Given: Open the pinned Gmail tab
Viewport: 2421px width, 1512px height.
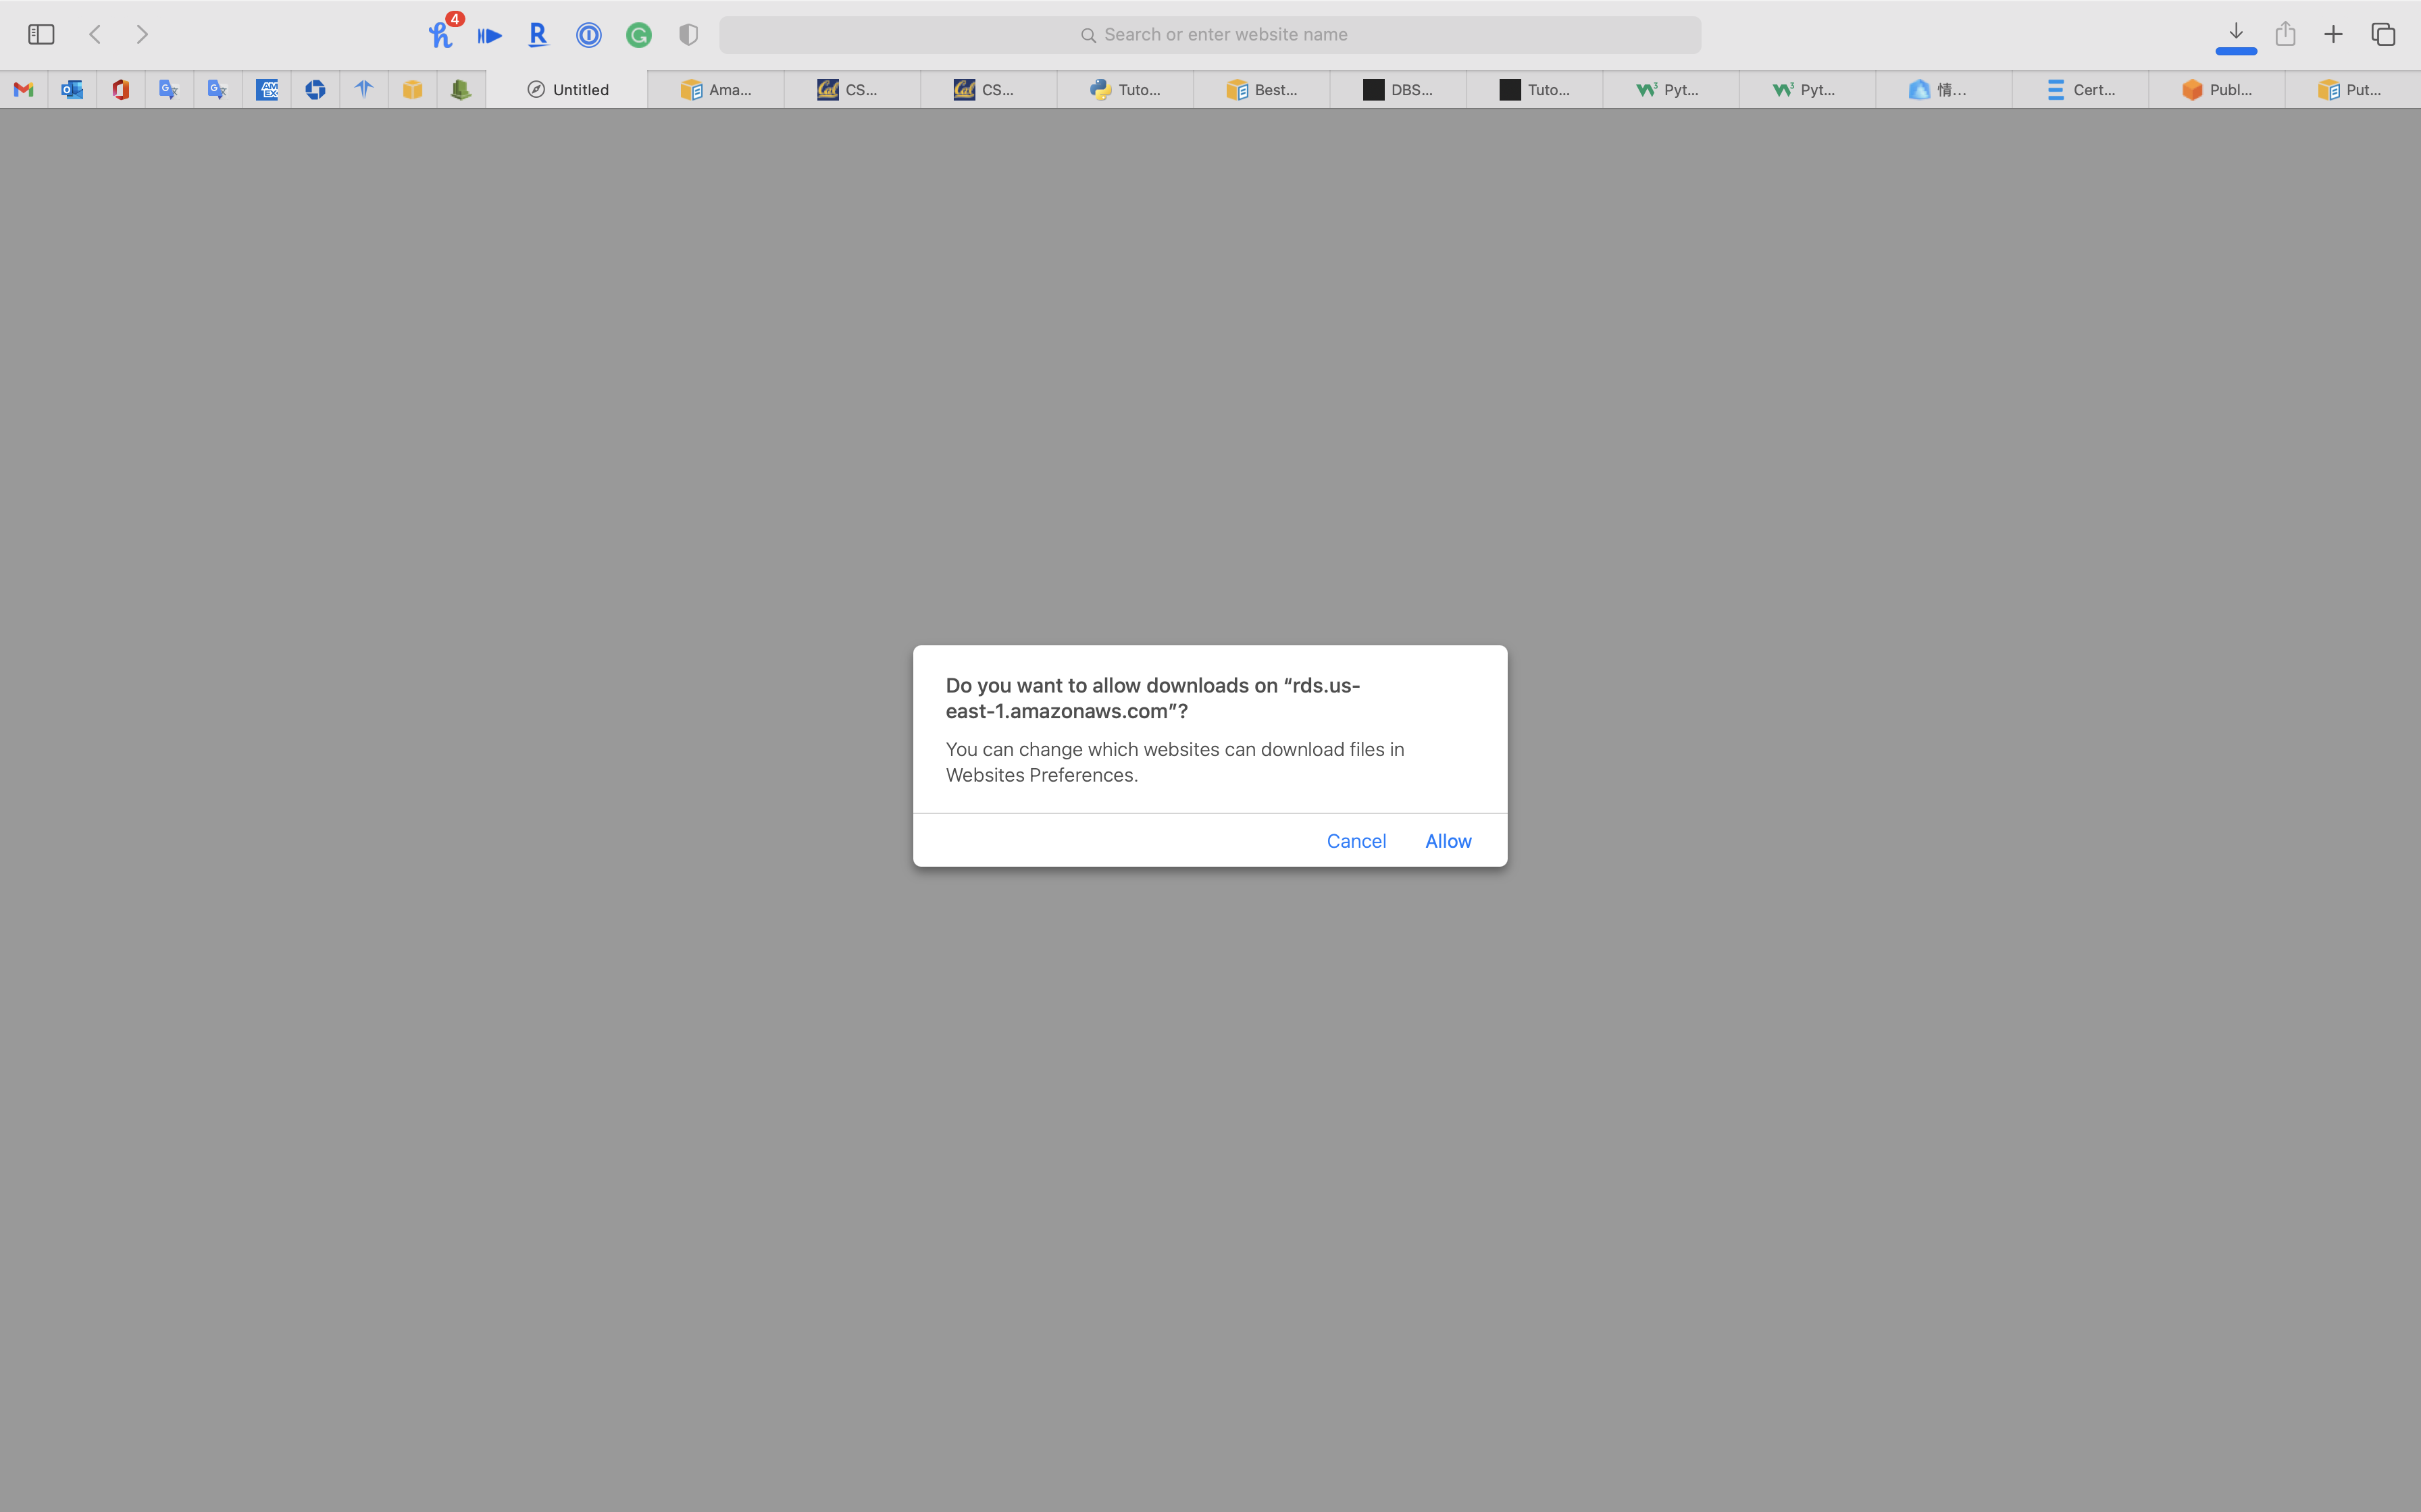Looking at the screenshot, I should pos(24,90).
